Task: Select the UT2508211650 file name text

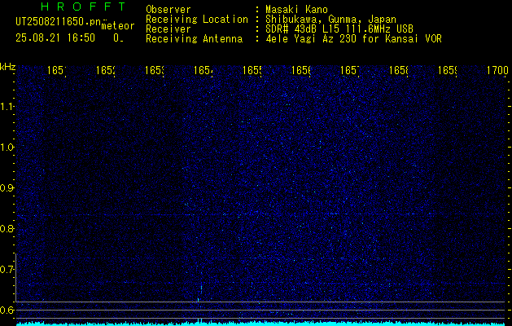Action: pyautogui.click(x=59, y=22)
